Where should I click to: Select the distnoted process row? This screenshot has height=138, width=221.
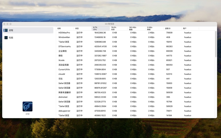pyautogui.click(x=136, y=97)
